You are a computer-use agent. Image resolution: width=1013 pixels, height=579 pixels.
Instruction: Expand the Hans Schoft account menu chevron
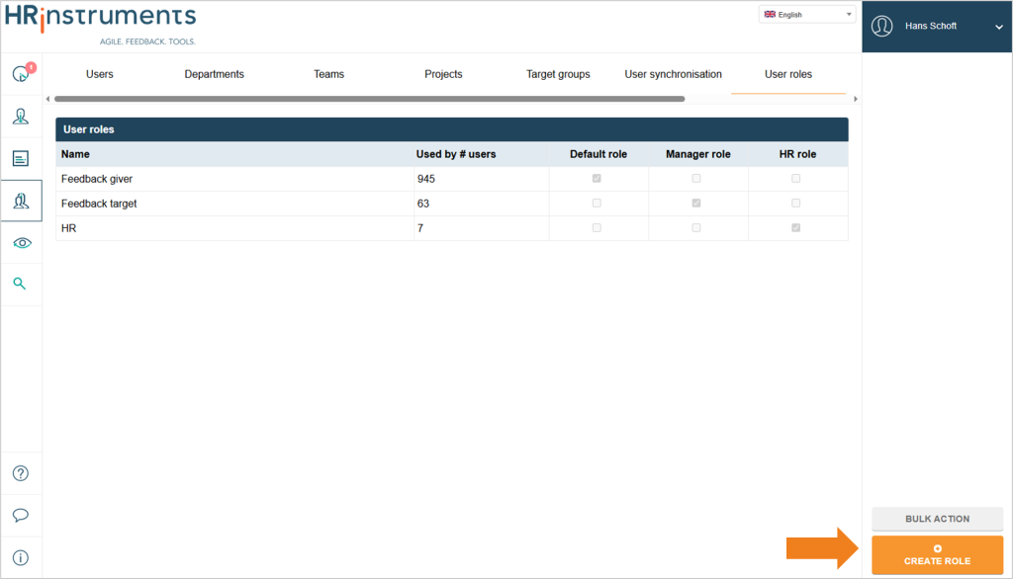pos(999,27)
